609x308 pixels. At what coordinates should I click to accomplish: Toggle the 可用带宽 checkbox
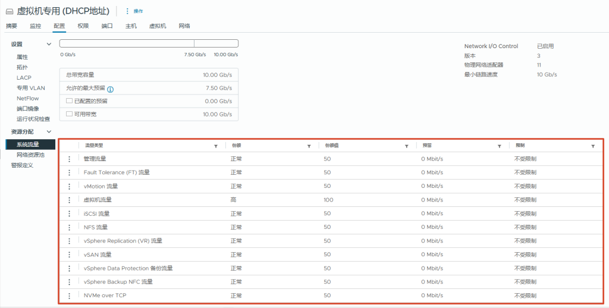tap(69, 114)
